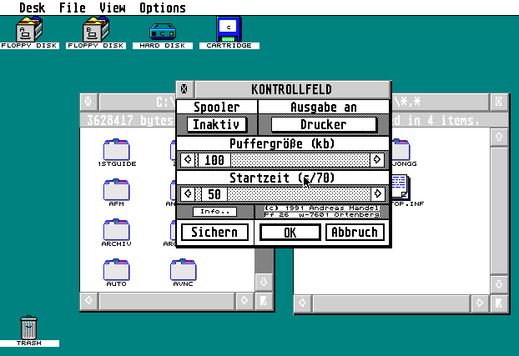
Task: Select the 1STGUIDE folder
Action: tap(117, 150)
